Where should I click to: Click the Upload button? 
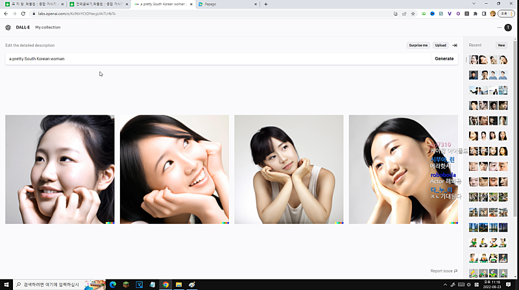(x=441, y=45)
